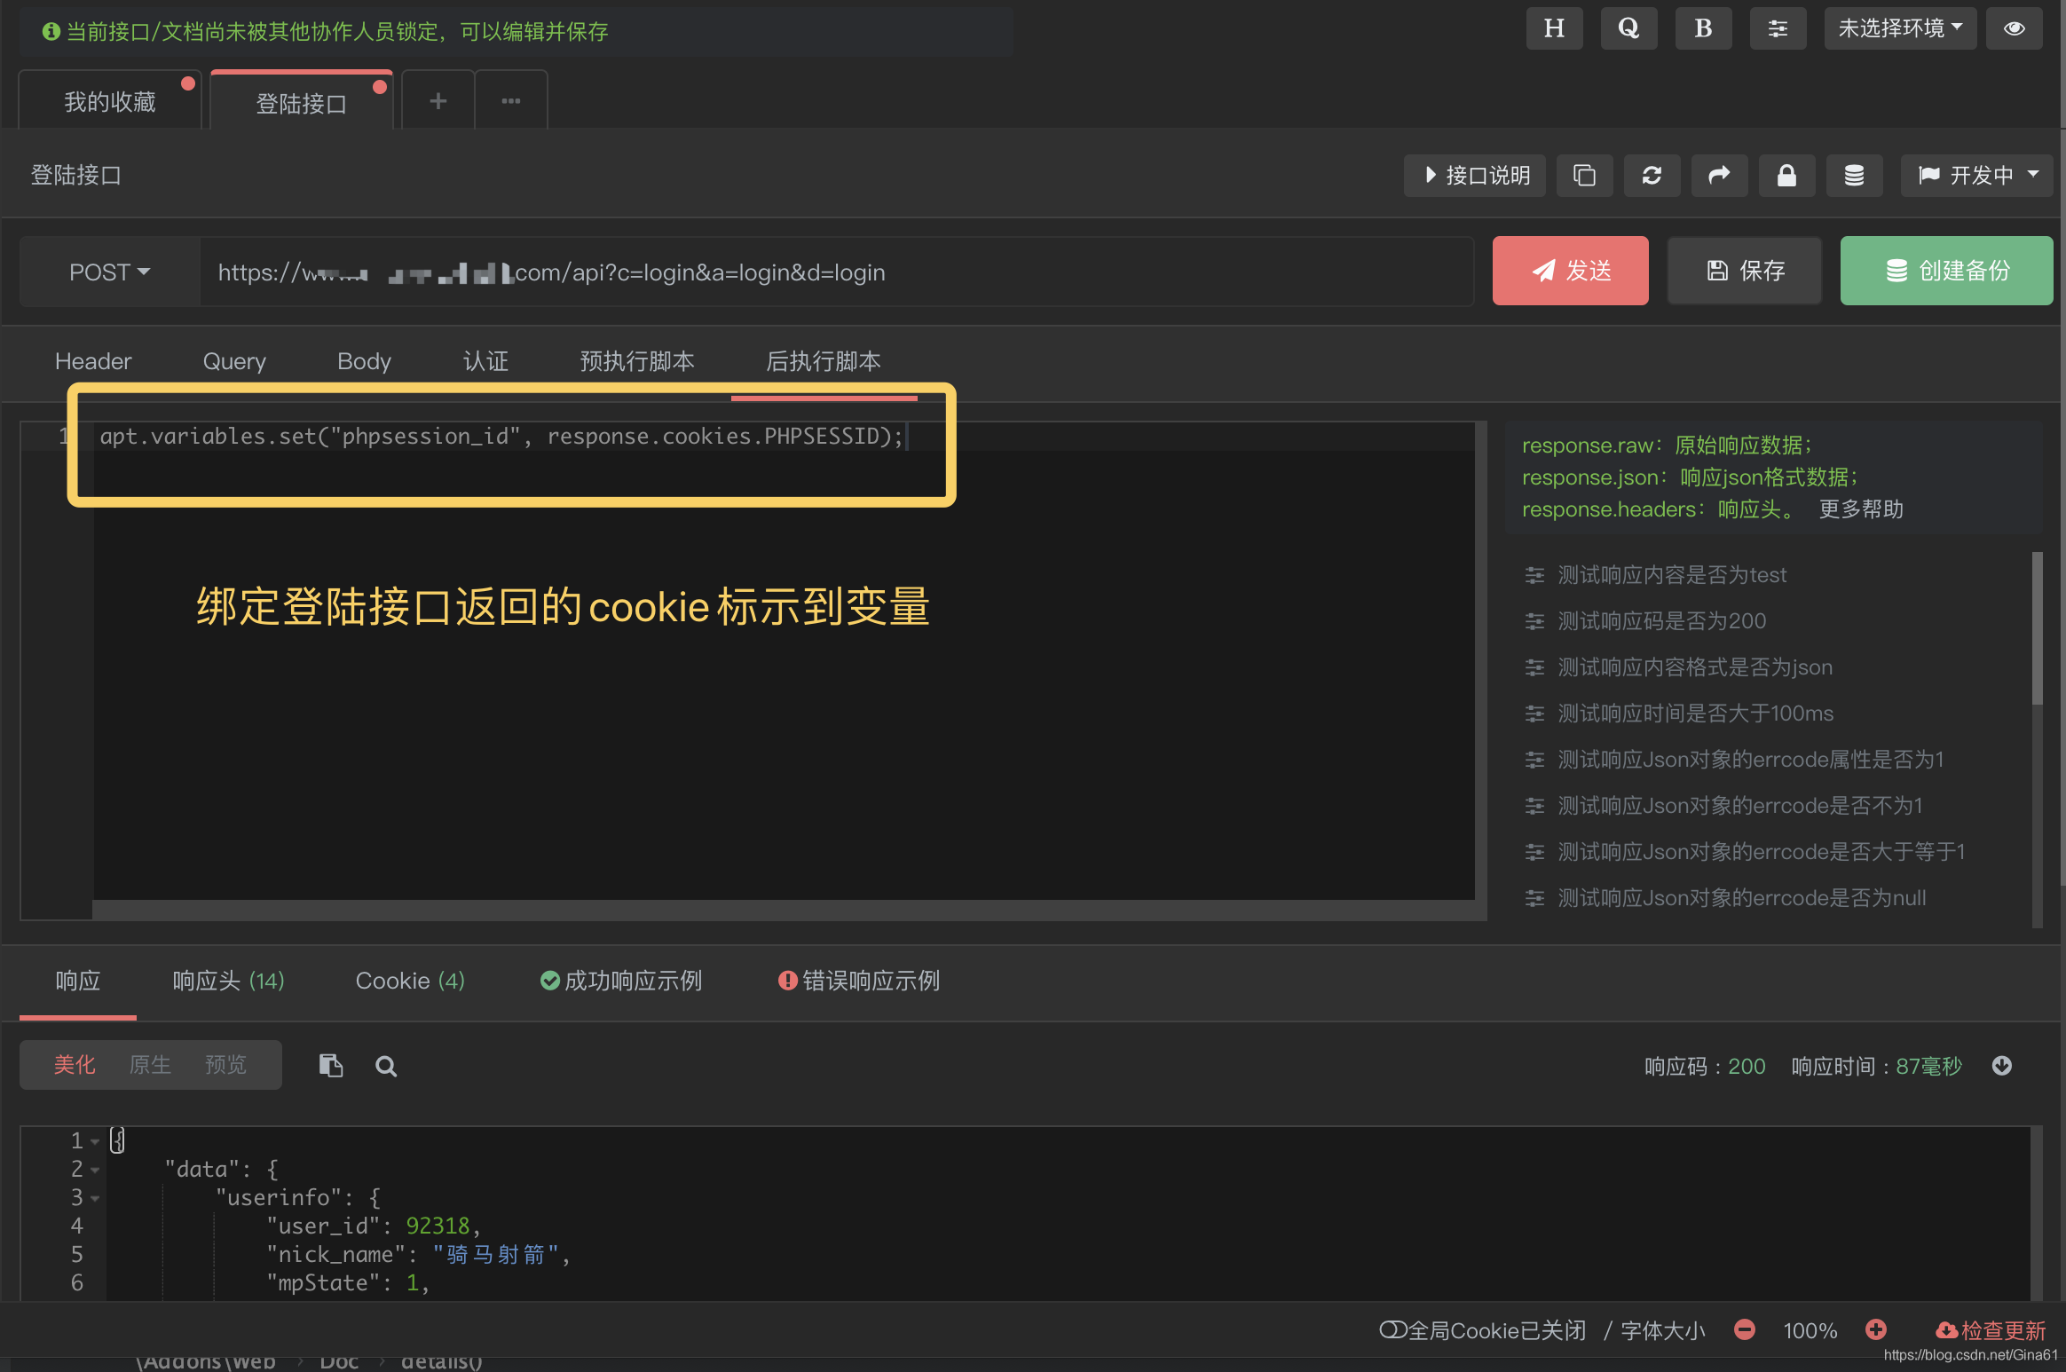Switch to the 认证 tab
The image size is (2066, 1372).
click(485, 361)
